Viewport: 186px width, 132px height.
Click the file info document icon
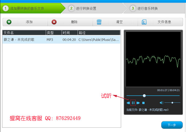tap(144, 22)
